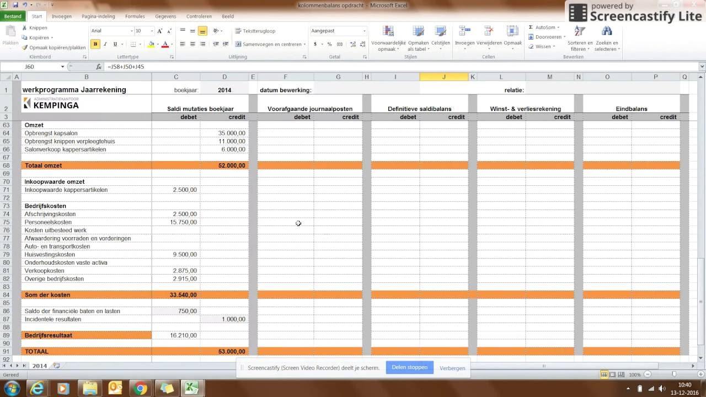Toggle Tekstterugloop (wrap text)

pos(255,31)
